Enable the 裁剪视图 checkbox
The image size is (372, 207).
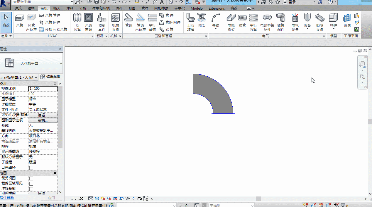pos(31,178)
